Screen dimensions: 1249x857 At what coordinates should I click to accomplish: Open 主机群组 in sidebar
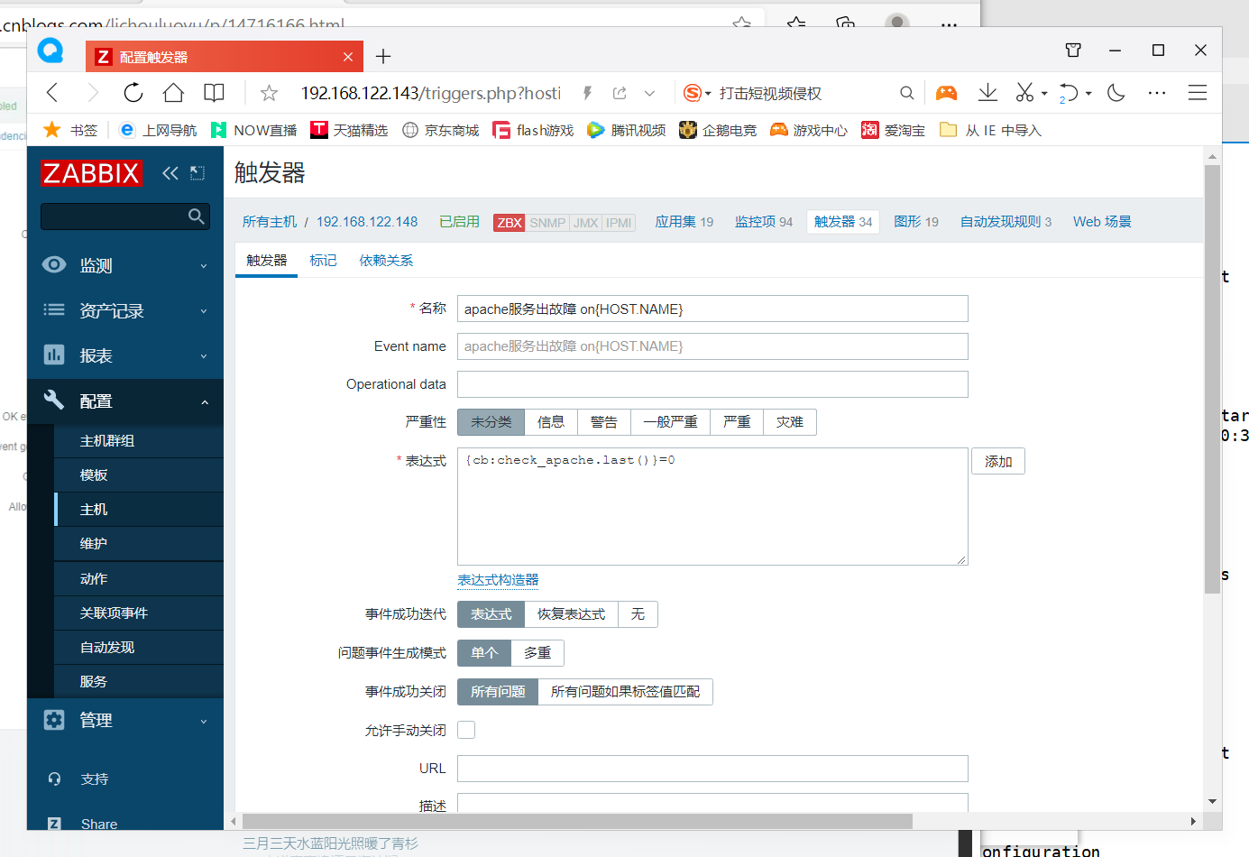click(139, 441)
